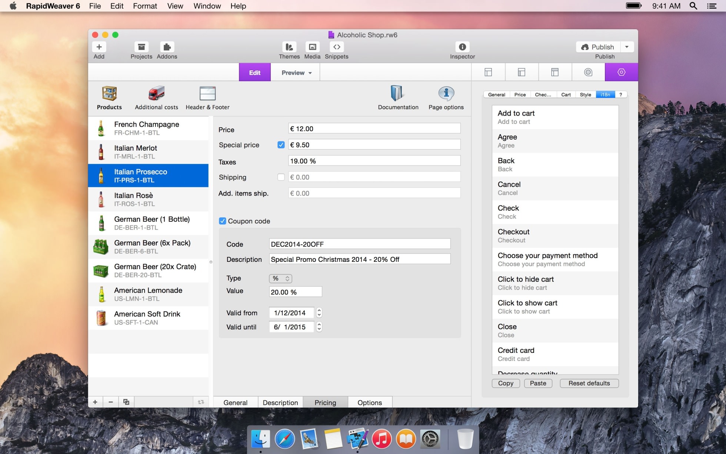The image size is (726, 454).
Task: Open the Preview dropdown
Action: point(296,73)
